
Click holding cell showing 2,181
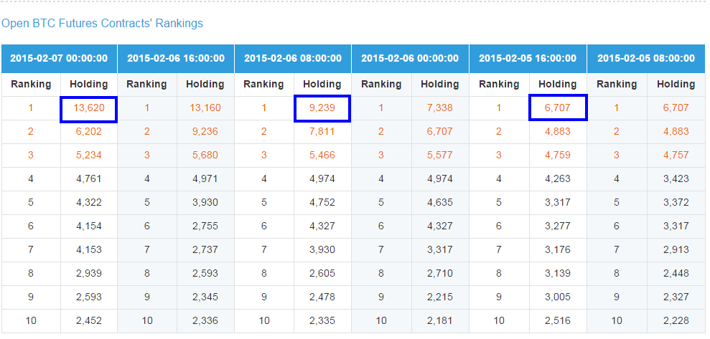pos(440,321)
